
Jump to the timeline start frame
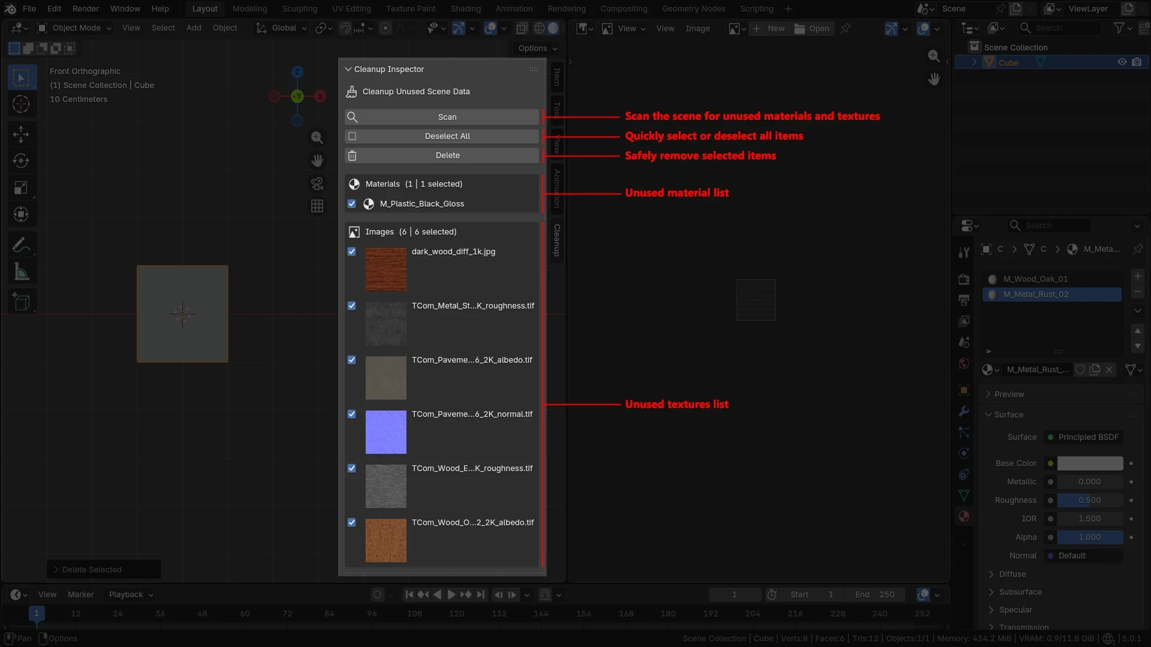[x=409, y=595]
